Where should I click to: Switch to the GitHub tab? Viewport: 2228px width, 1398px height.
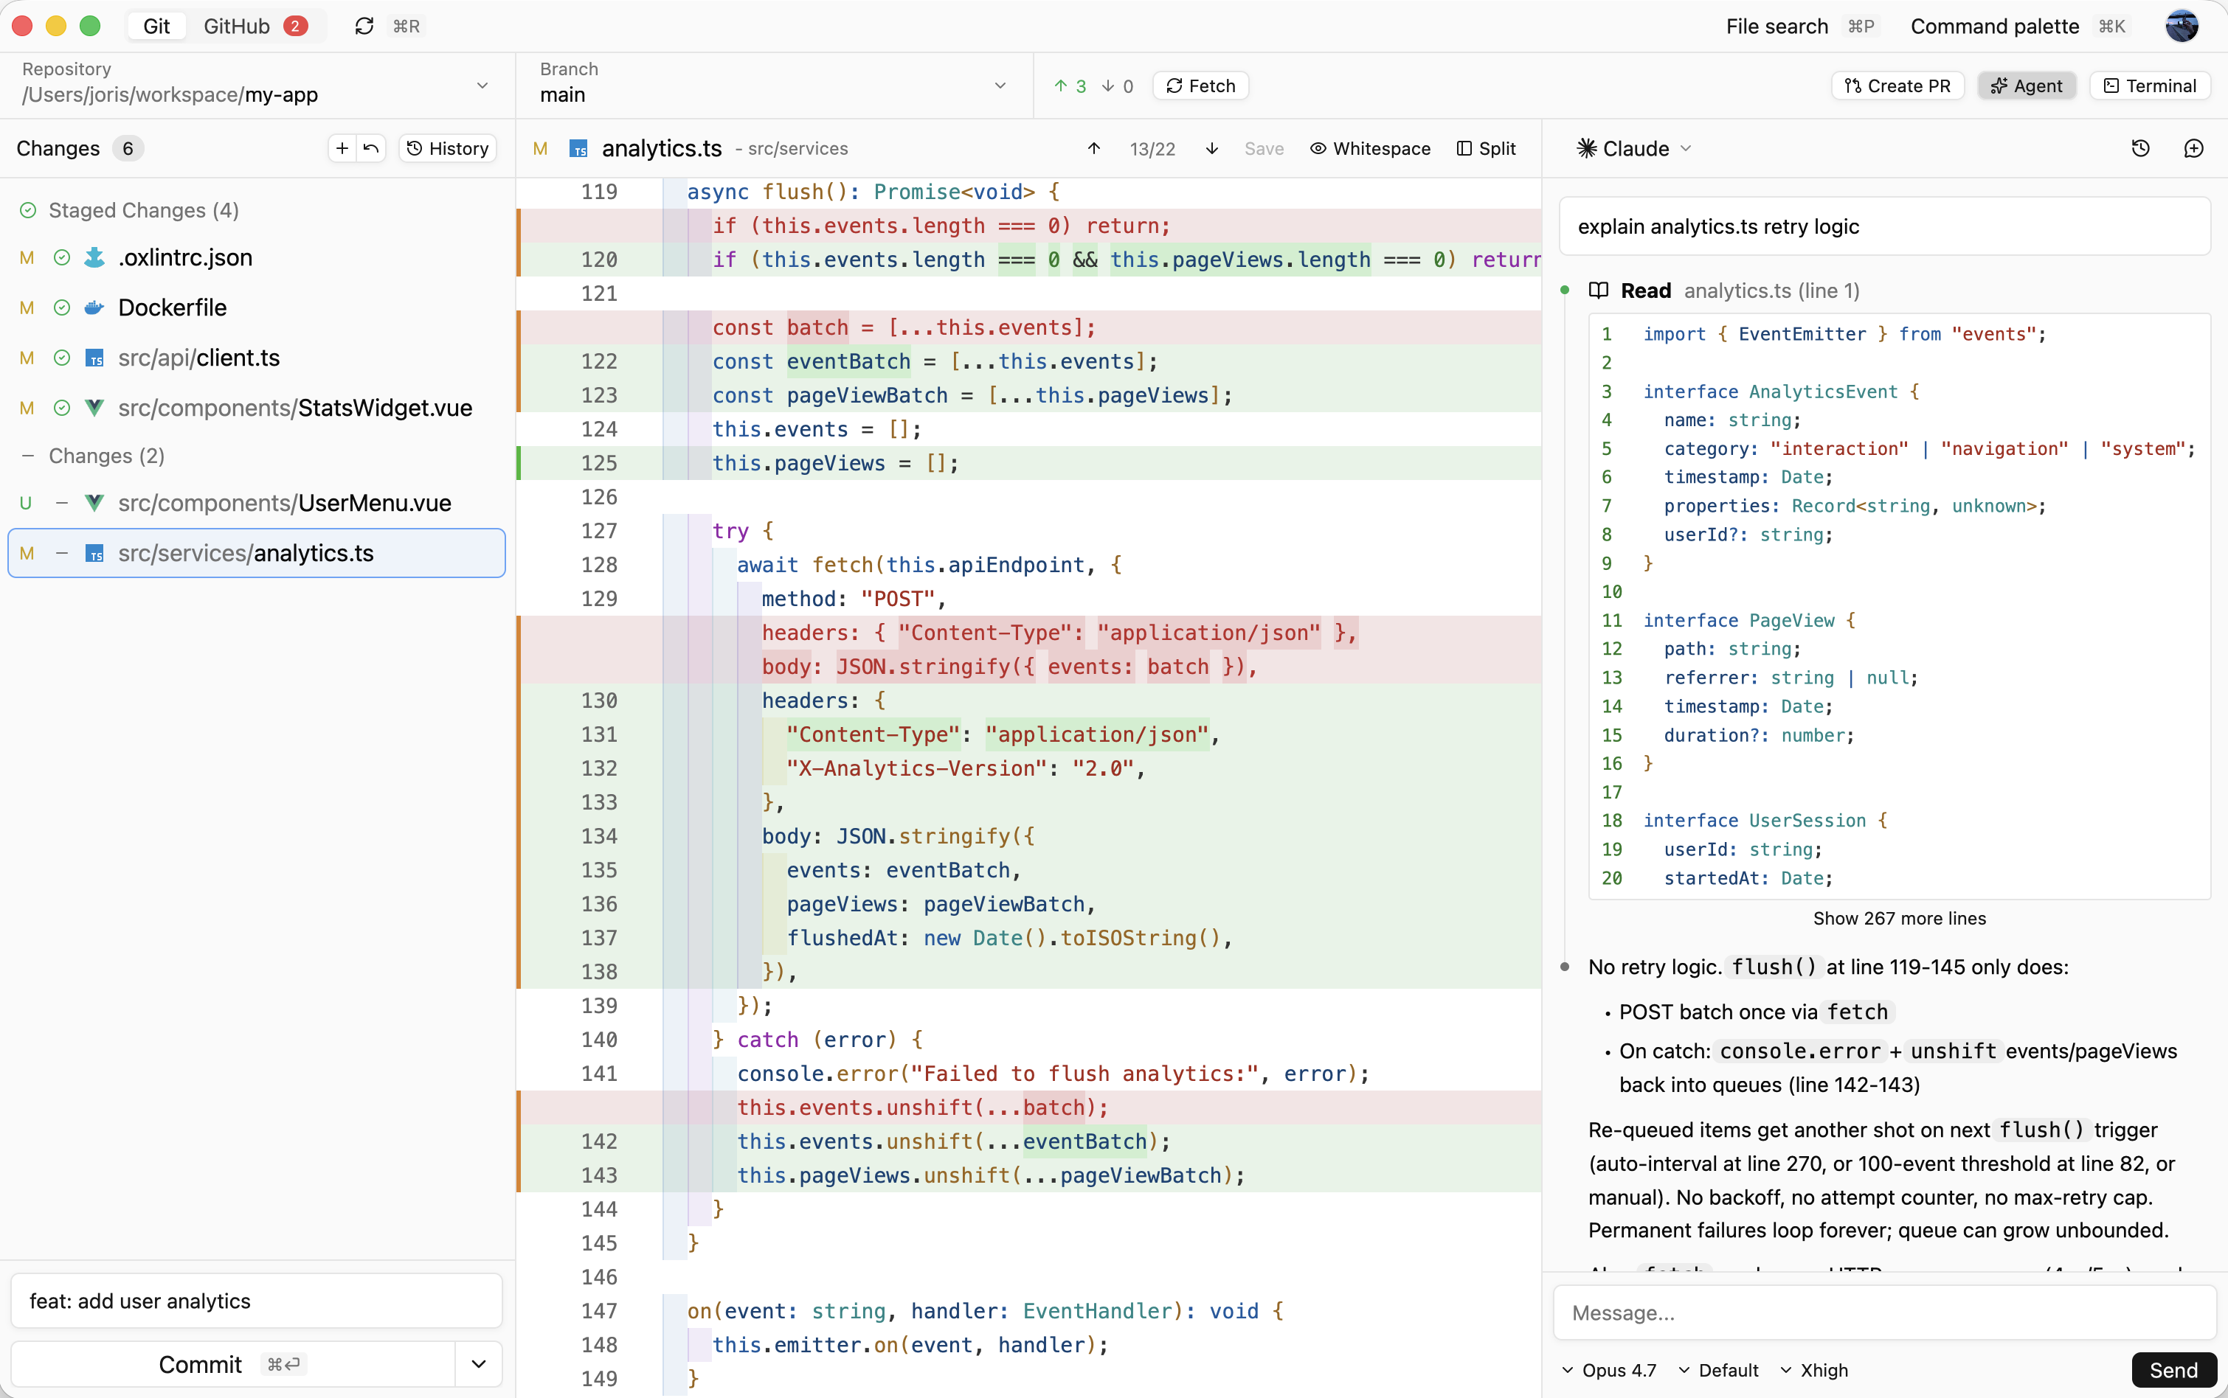pyautogui.click(x=255, y=26)
